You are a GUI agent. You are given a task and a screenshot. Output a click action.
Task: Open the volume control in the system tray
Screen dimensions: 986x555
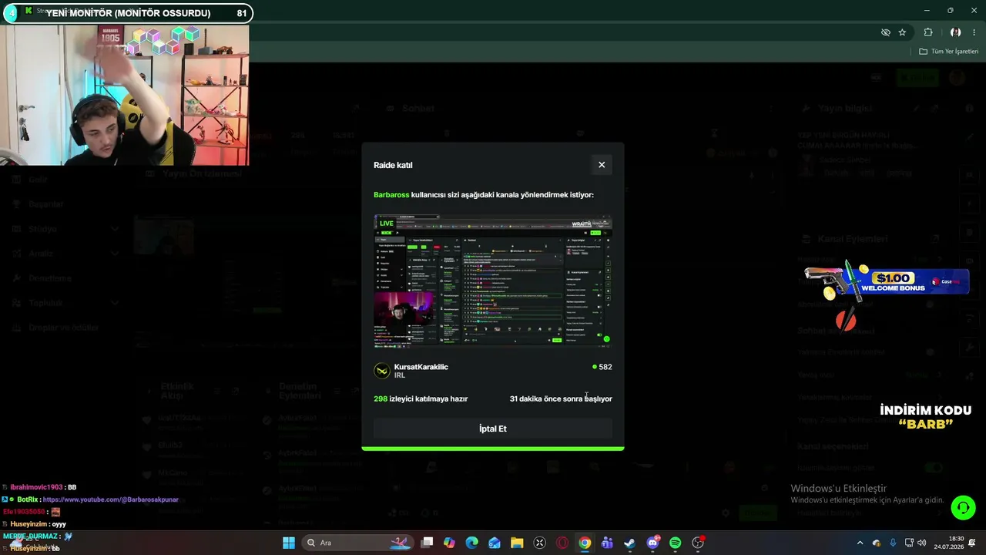pyautogui.click(x=922, y=543)
